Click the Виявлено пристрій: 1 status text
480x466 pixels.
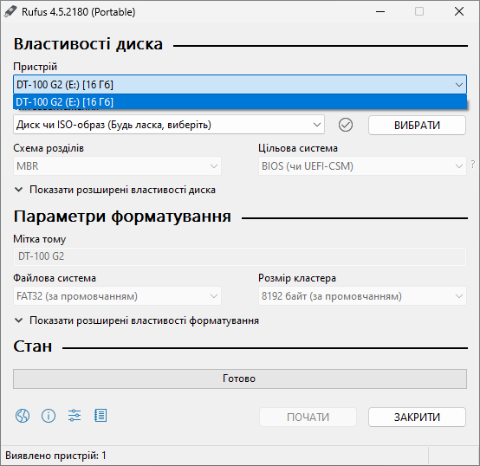point(55,456)
